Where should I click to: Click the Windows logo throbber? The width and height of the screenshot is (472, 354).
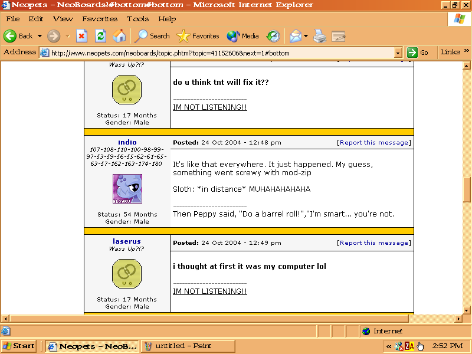click(460, 19)
